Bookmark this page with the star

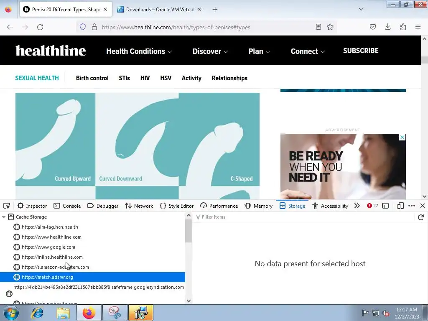(x=330, y=27)
